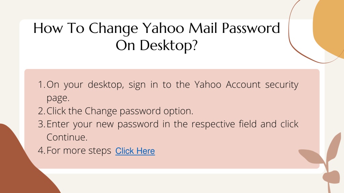Open the blue "Click Here" hyperlink
This screenshot has width=344, height=193.
[135, 151]
